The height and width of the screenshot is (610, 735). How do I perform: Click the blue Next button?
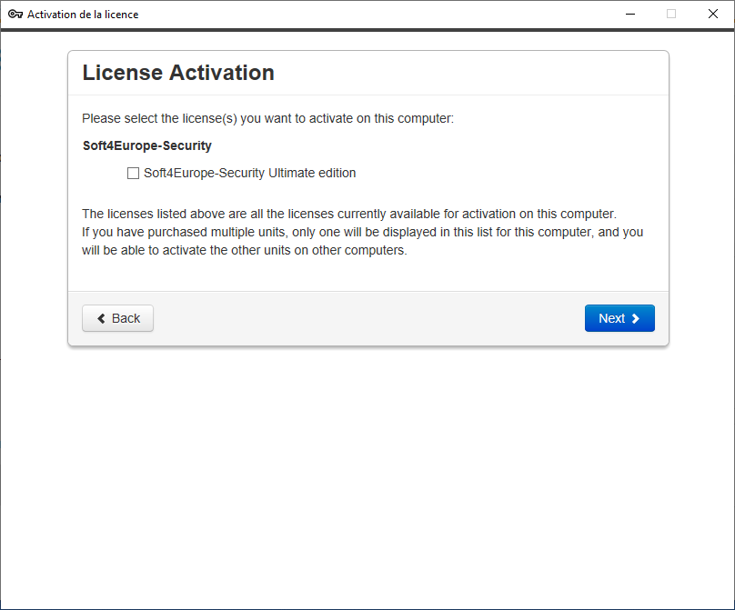click(619, 318)
